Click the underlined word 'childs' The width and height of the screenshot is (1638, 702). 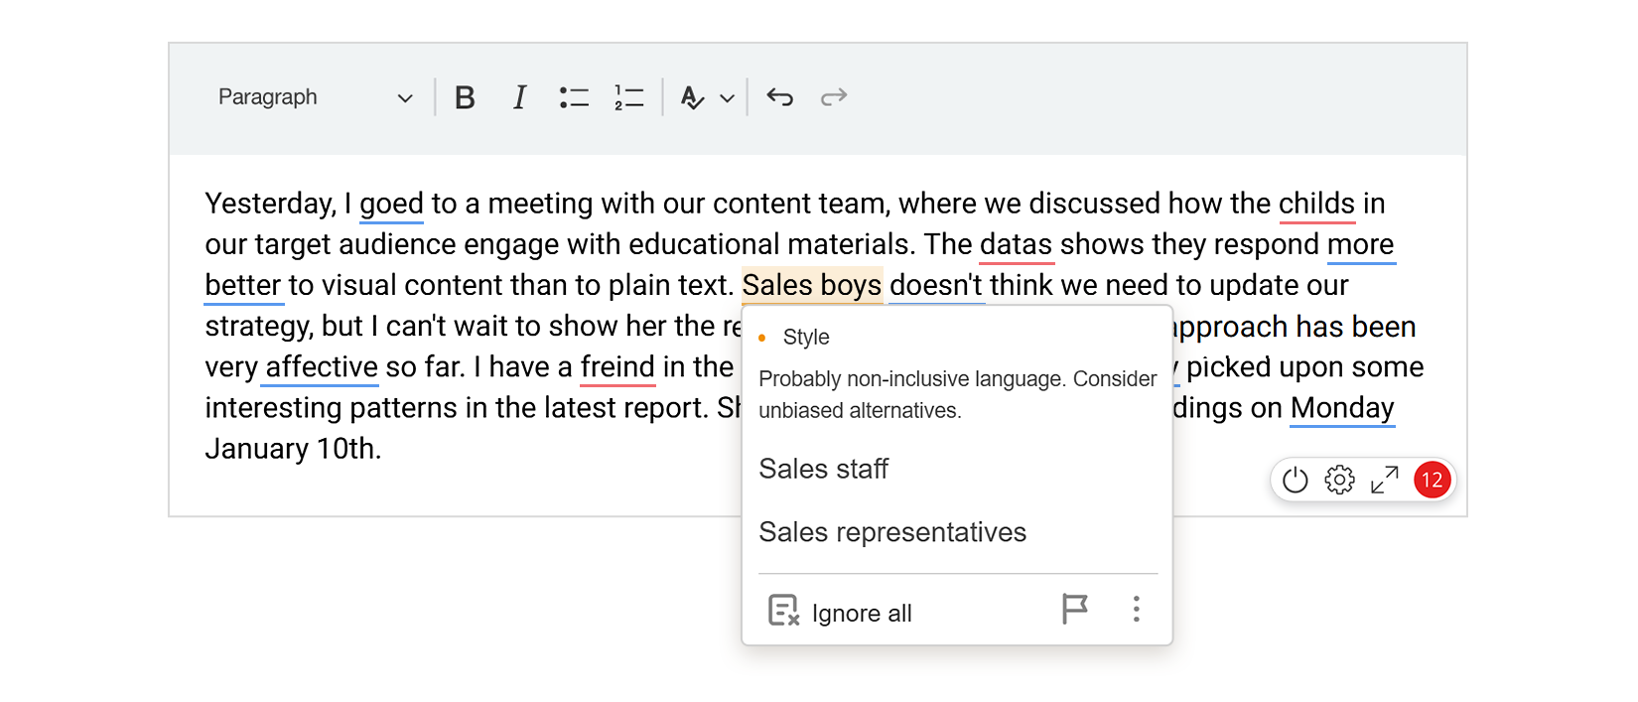(1316, 204)
